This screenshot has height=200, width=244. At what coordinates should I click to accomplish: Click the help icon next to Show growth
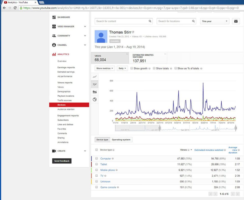click(149, 68)
